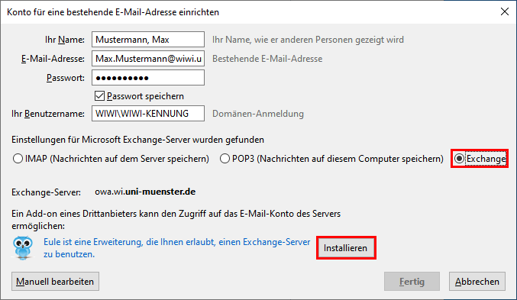Focus the Ihr Name text field

148,40
